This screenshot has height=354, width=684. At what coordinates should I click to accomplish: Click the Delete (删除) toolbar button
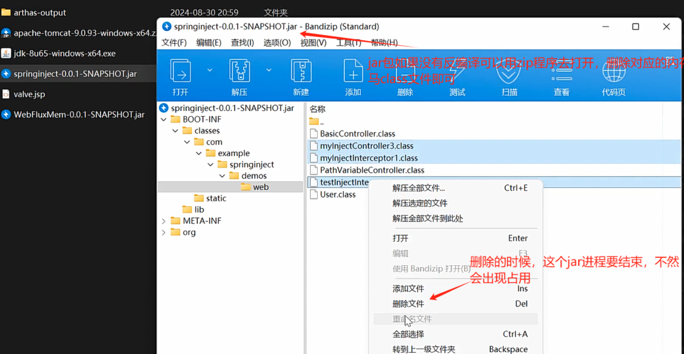tap(405, 78)
